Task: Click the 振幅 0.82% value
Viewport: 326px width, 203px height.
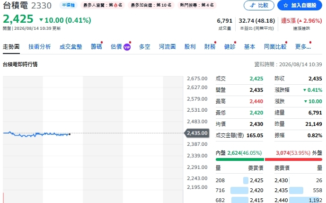Action: point(315,135)
